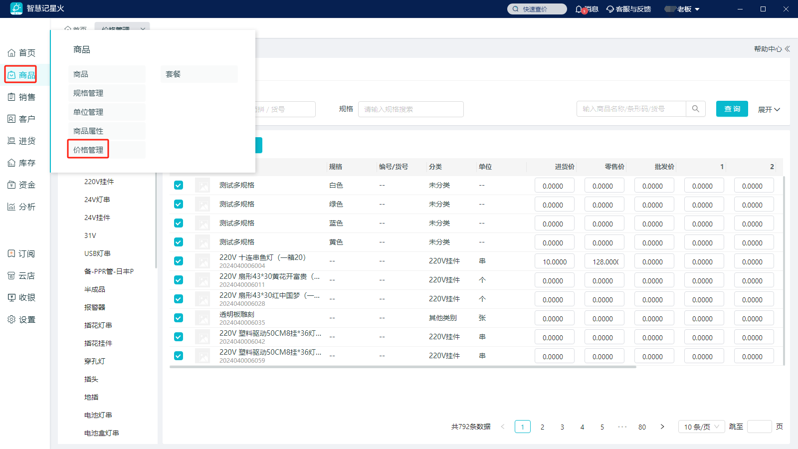The width and height of the screenshot is (798, 449).
Task: Focus the product name/barcode search field
Action: click(x=631, y=109)
